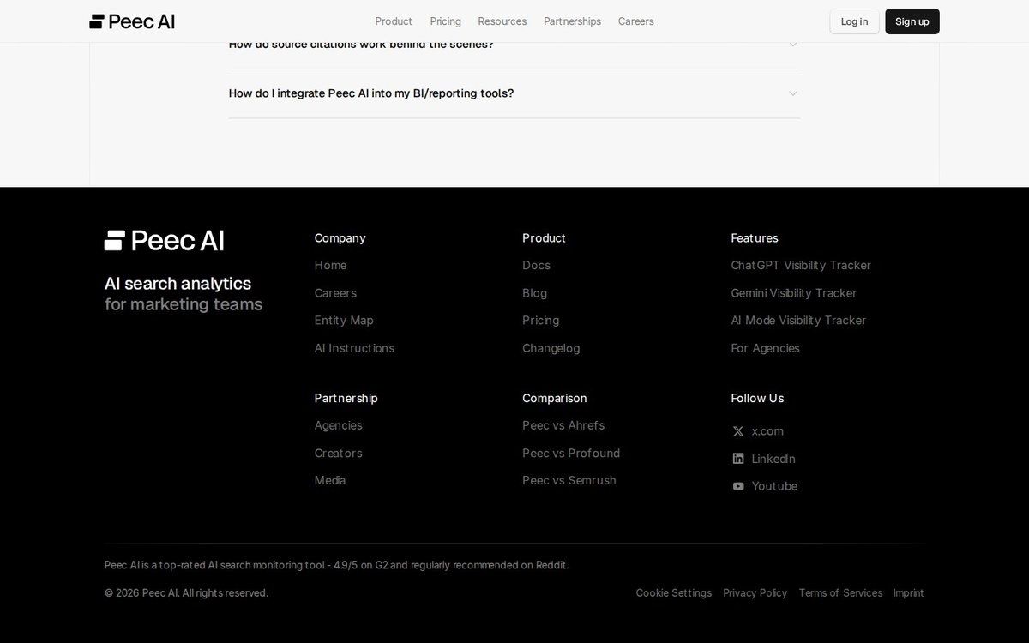Click the Comparison footer heading
This screenshot has height=643, width=1029.
(x=555, y=399)
